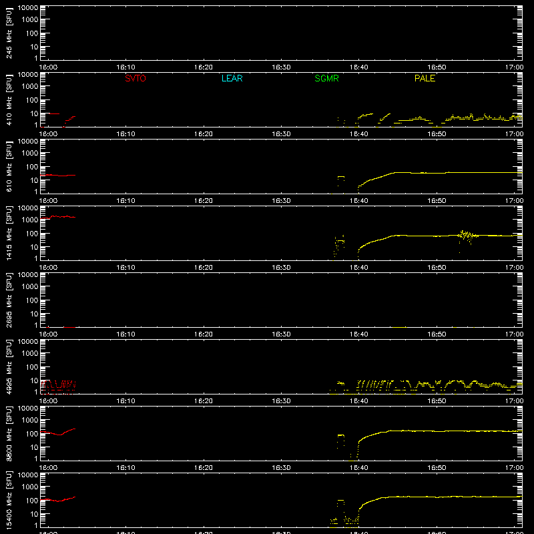This screenshot has width=534, height=534.
Task: Click the 10000 tick label of 245 MHz panel
Action: click(x=28, y=8)
